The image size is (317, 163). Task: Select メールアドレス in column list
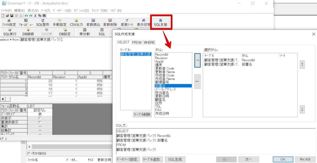[165, 89]
